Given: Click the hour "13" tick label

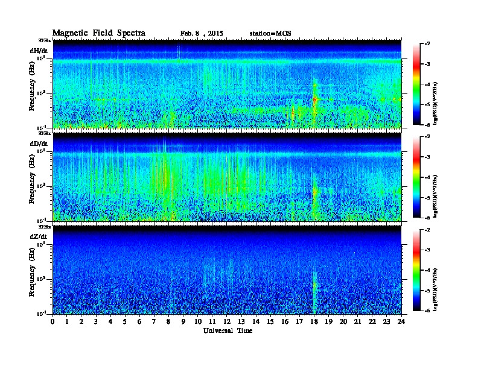Looking at the screenshot, I should (x=241, y=322).
